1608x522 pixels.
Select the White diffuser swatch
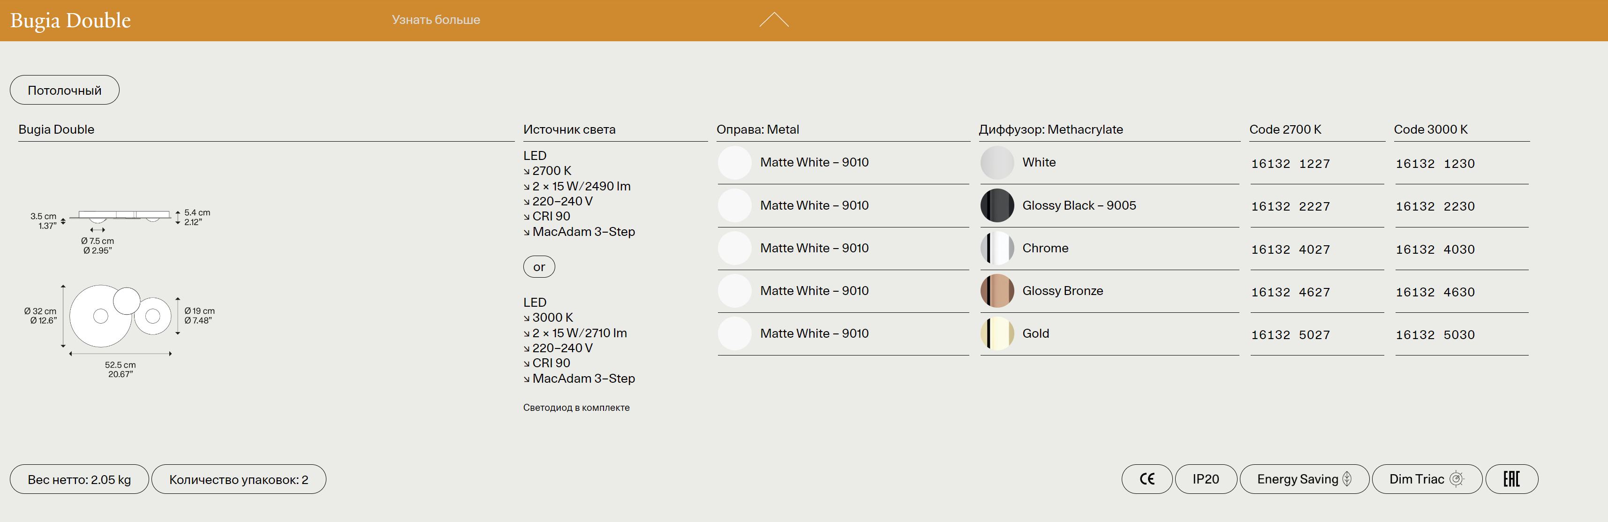pos(997,162)
